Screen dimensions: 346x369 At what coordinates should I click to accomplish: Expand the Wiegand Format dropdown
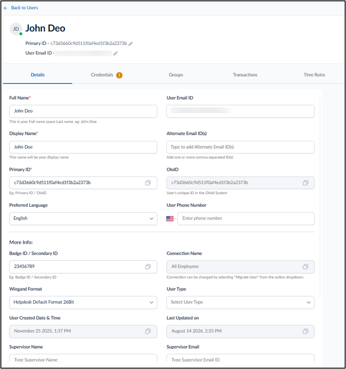click(83, 303)
